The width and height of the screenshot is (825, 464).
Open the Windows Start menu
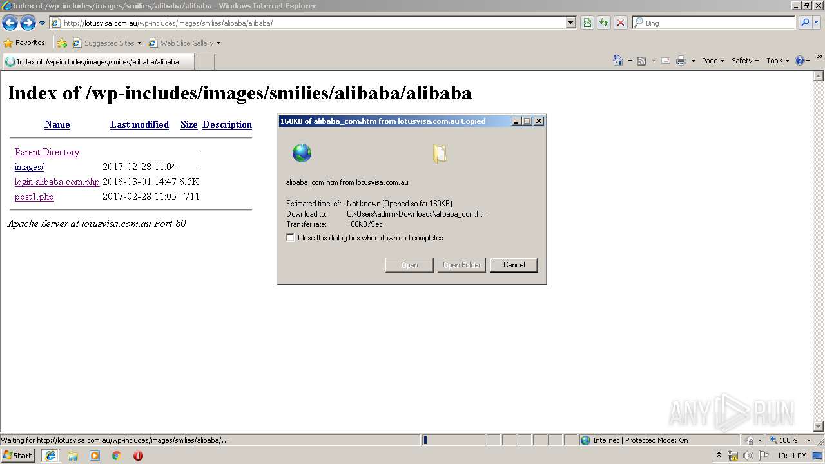click(x=17, y=456)
